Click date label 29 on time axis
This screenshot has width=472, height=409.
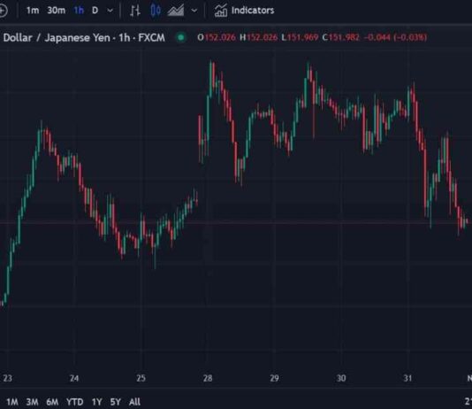tap(274, 378)
